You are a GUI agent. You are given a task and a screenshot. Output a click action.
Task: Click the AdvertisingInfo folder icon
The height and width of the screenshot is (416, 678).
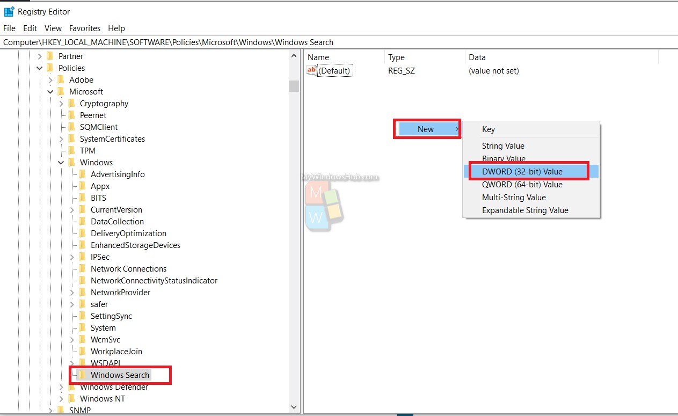click(83, 174)
